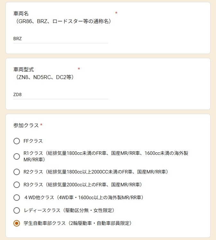The width and height of the screenshot is (216, 240).
Task: Click the 車両名 question title
Action: [21, 13]
